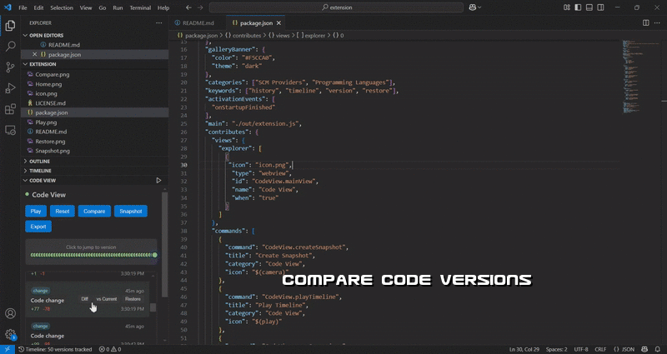Change the UTF-8 encoding selector
Viewport: 667px width, 354px height.
click(581, 349)
